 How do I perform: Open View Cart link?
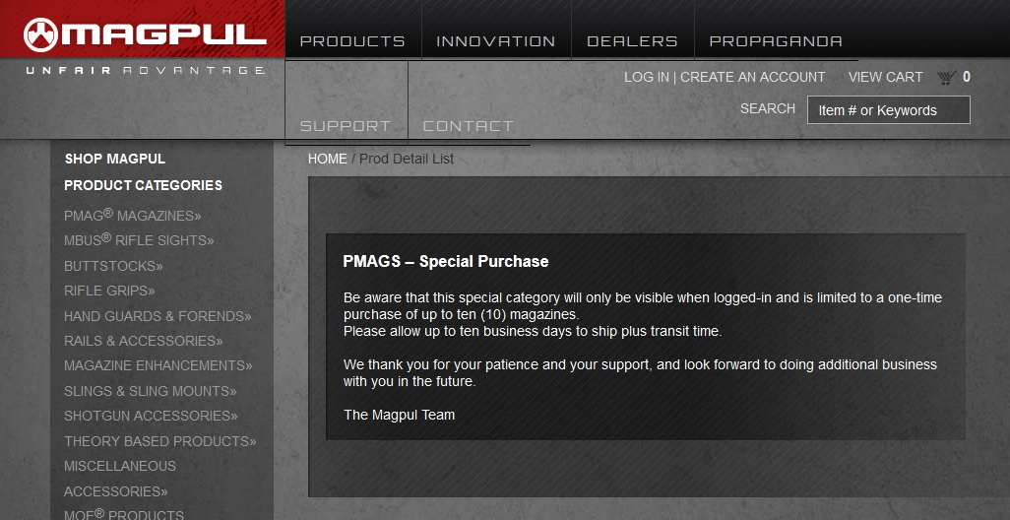tap(885, 78)
